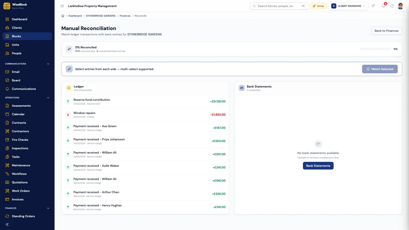409x230 pixels.
Task: Go to home via breadcrumb house icon
Action: [x=63, y=16]
